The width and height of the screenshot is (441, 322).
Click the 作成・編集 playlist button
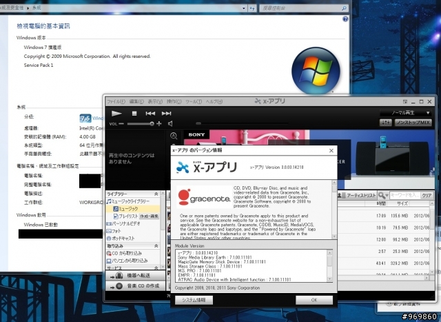point(149,217)
